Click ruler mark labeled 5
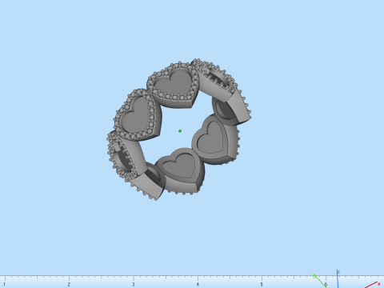384x288 pixels. pos(262,285)
